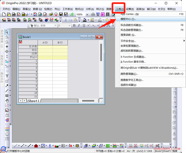The height and width of the screenshot is (153, 186).
Task: Expand the rectangle tool options dropdown
Action: coord(10,96)
